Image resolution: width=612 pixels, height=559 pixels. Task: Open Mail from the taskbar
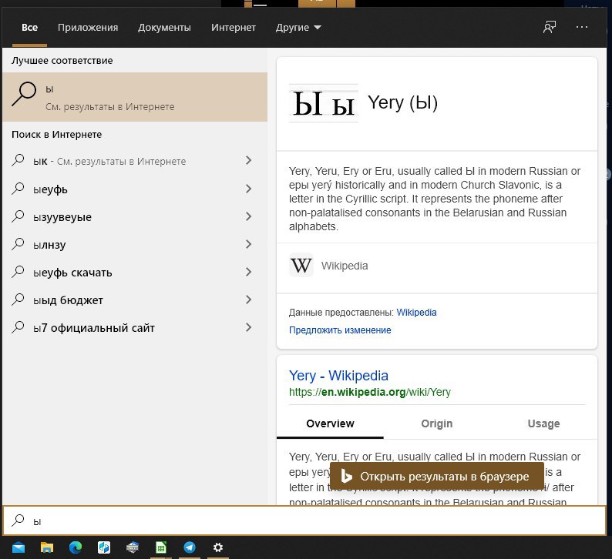pyautogui.click(x=18, y=547)
